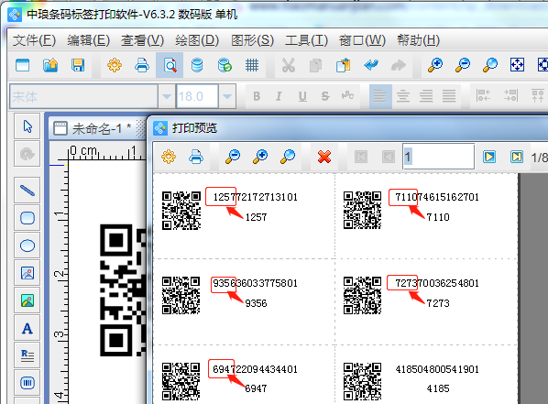This screenshot has height=404, width=548.
Task: Close print preview with red X
Action: tap(324, 157)
